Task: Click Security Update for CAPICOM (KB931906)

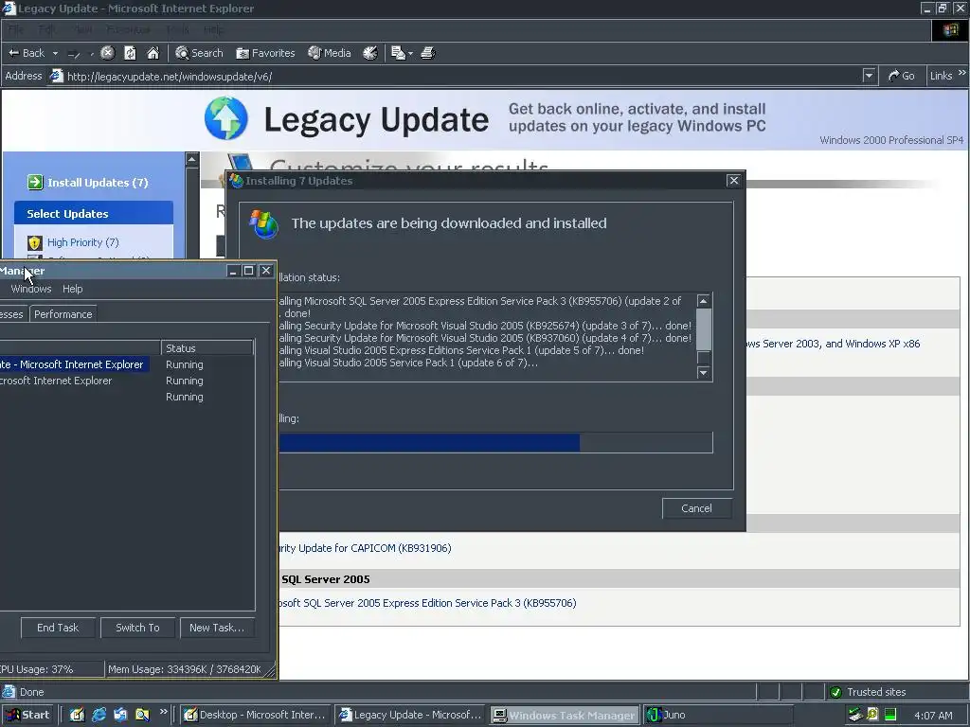Action: pyautogui.click(x=365, y=548)
